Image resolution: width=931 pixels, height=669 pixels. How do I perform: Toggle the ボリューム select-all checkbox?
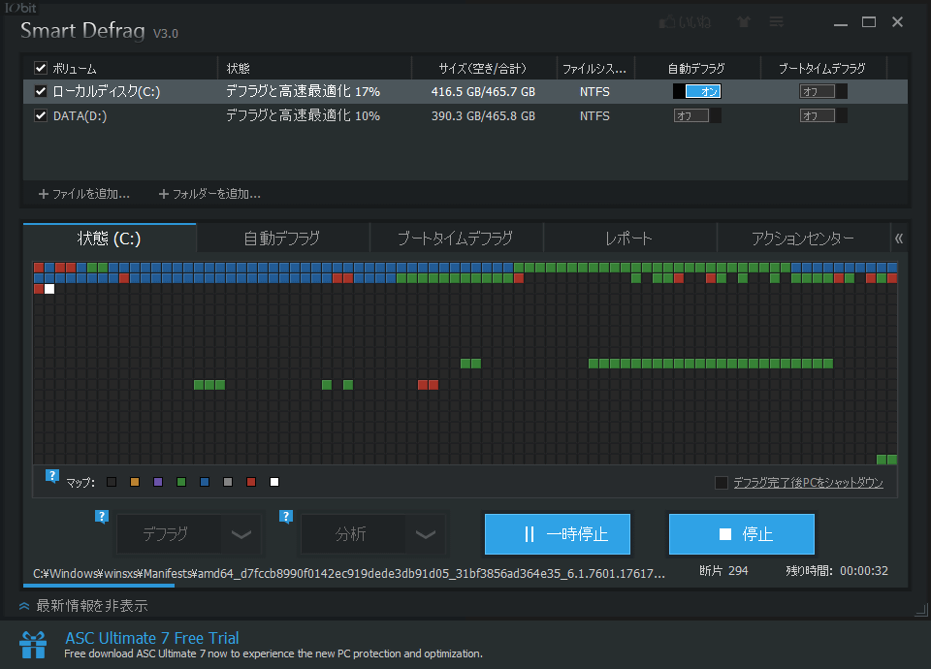pyautogui.click(x=41, y=68)
